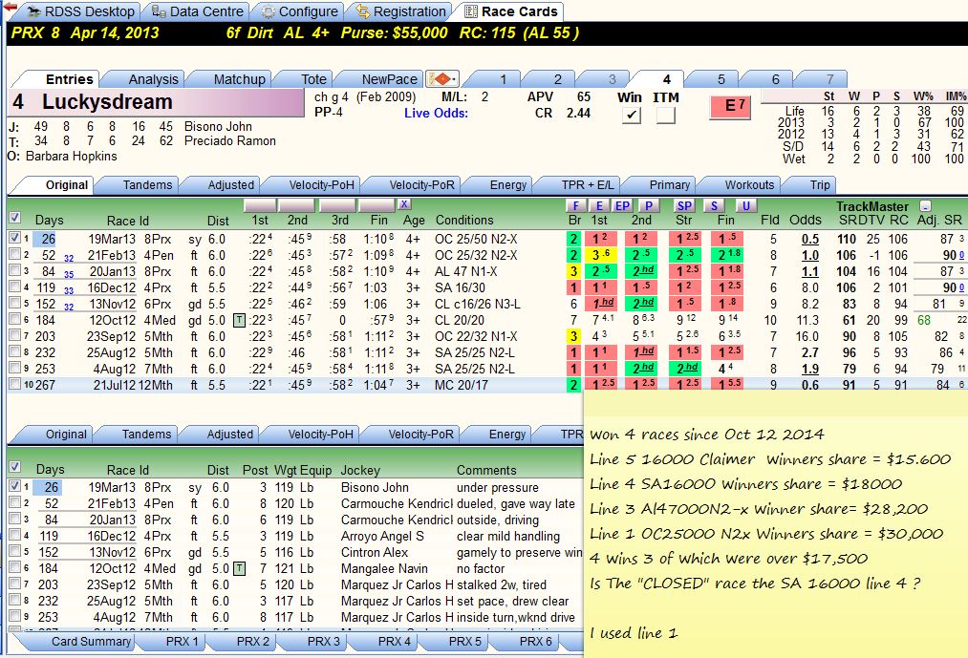Open the TrackMaster options dropdown button
Viewport: 968px width, 658px height.
click(x=925, y=206)
